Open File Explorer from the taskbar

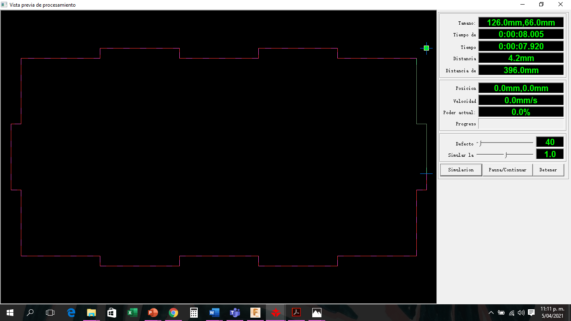[92, 313]
